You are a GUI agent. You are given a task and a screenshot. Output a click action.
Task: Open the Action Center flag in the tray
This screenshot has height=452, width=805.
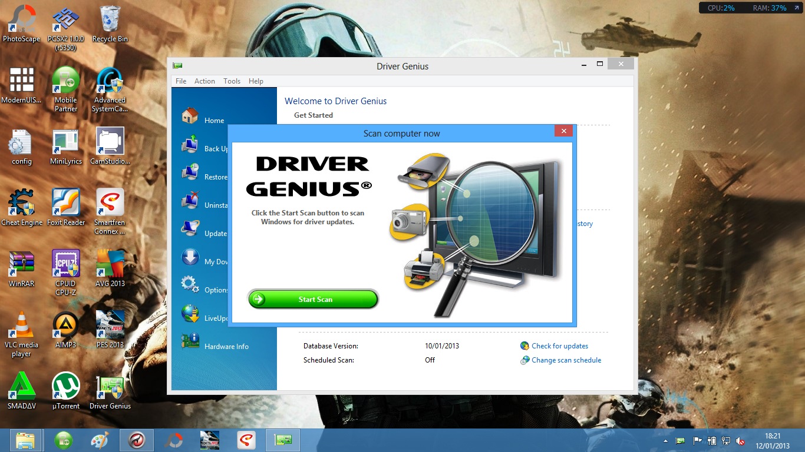pos(698,441)
